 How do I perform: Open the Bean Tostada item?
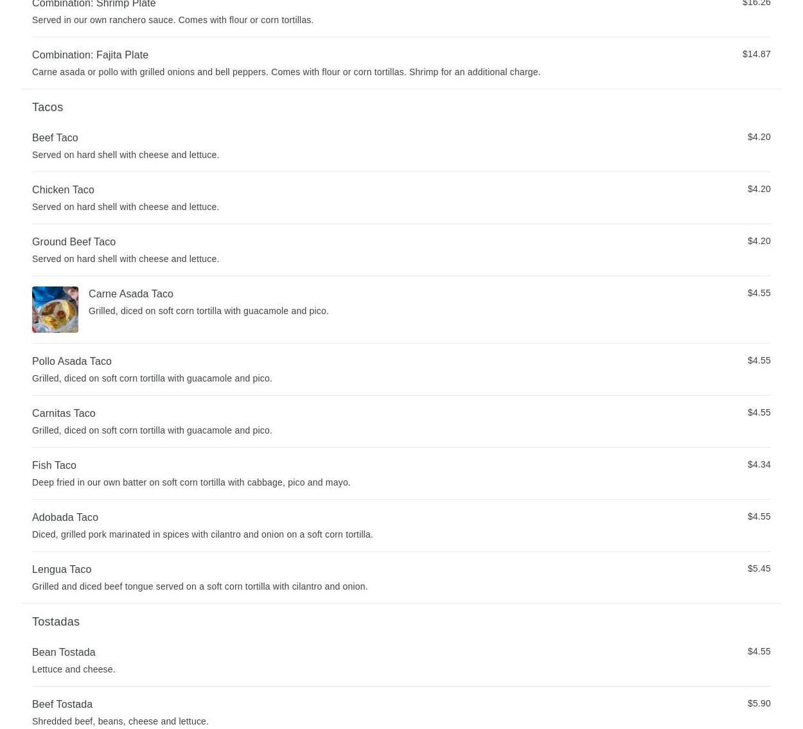click(x=401, y=660)
